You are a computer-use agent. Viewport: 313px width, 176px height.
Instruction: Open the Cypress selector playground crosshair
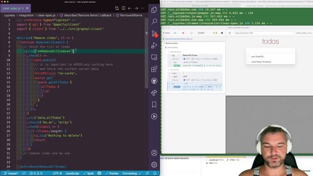pyautogui.click(x=229, y=33)
